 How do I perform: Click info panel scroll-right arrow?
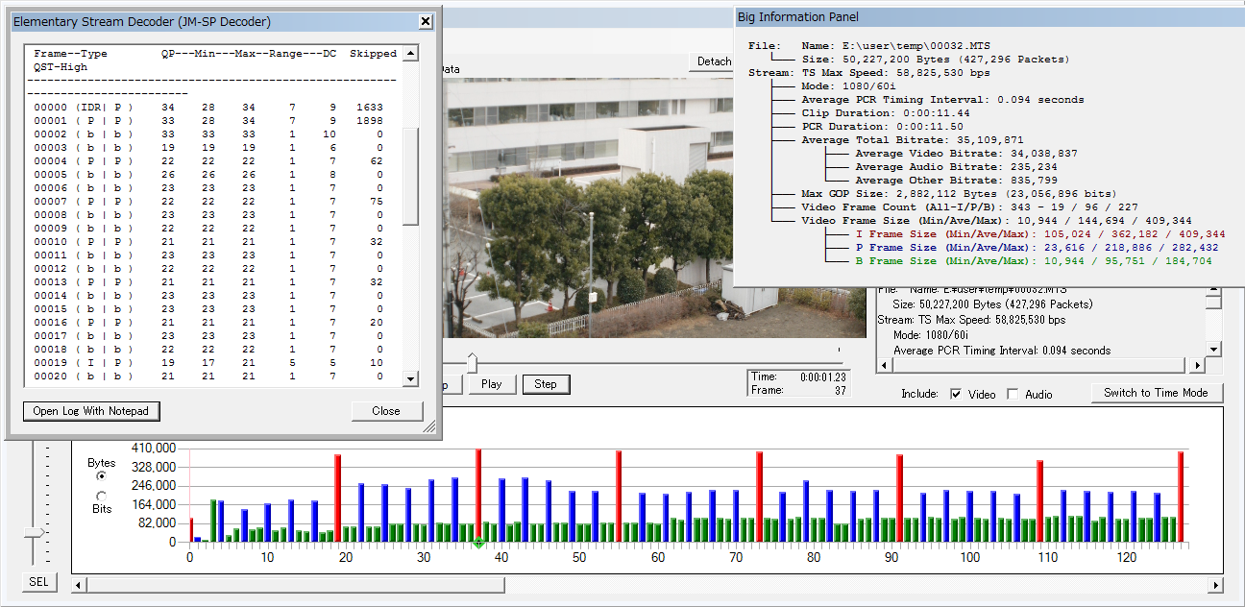pos(1197,366)
